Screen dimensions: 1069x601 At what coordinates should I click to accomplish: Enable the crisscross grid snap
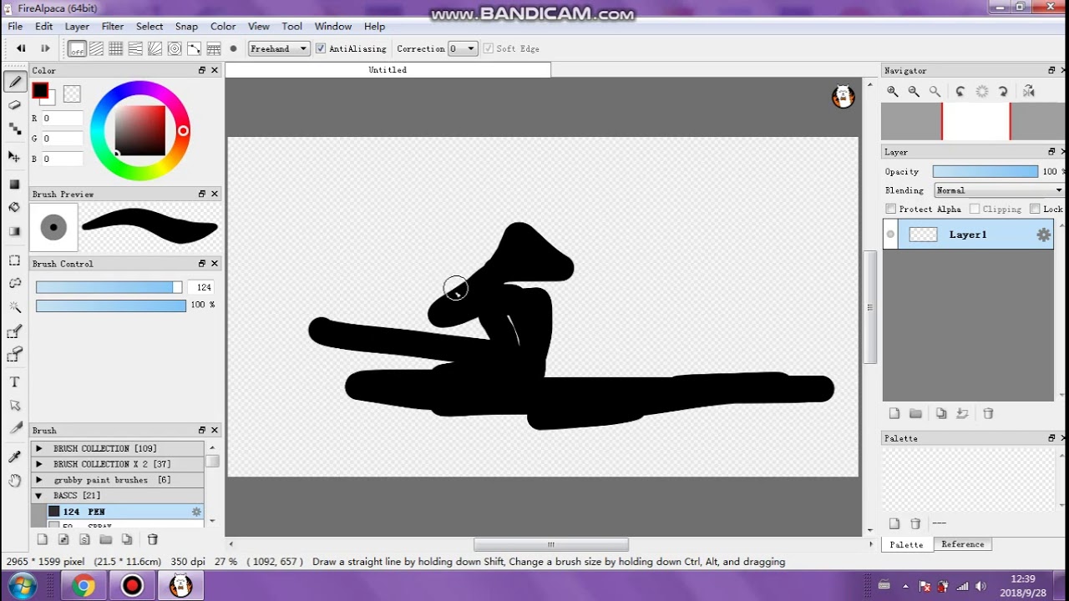pyautogui.click(x=116, y=48)
